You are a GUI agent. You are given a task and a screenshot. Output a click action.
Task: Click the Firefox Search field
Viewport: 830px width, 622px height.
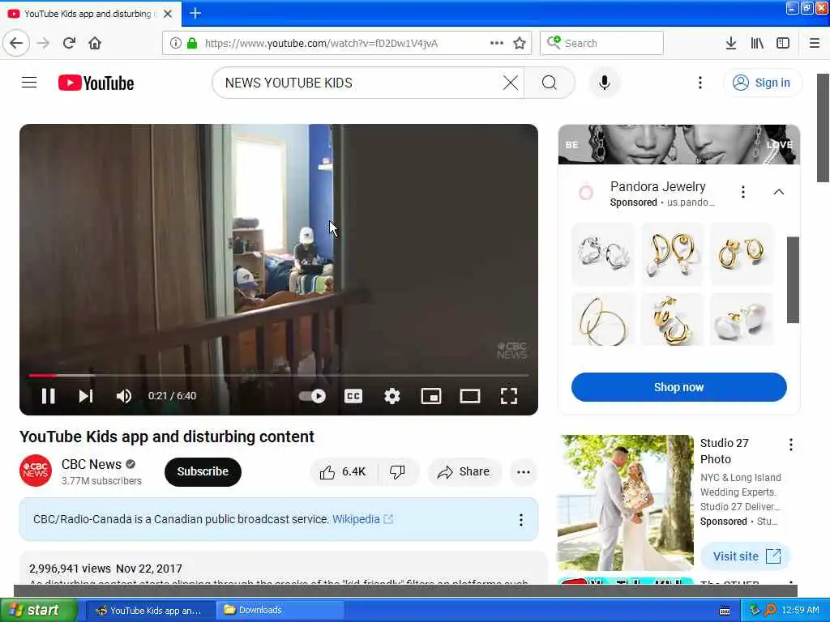click(x=601, y=44)
